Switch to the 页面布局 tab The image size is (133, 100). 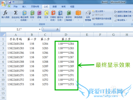coord(35,7)
